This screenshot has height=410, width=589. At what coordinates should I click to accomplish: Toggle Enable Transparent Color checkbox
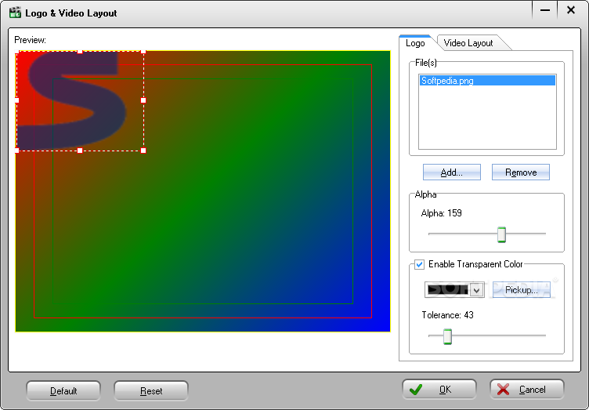(x=419, y=264)
